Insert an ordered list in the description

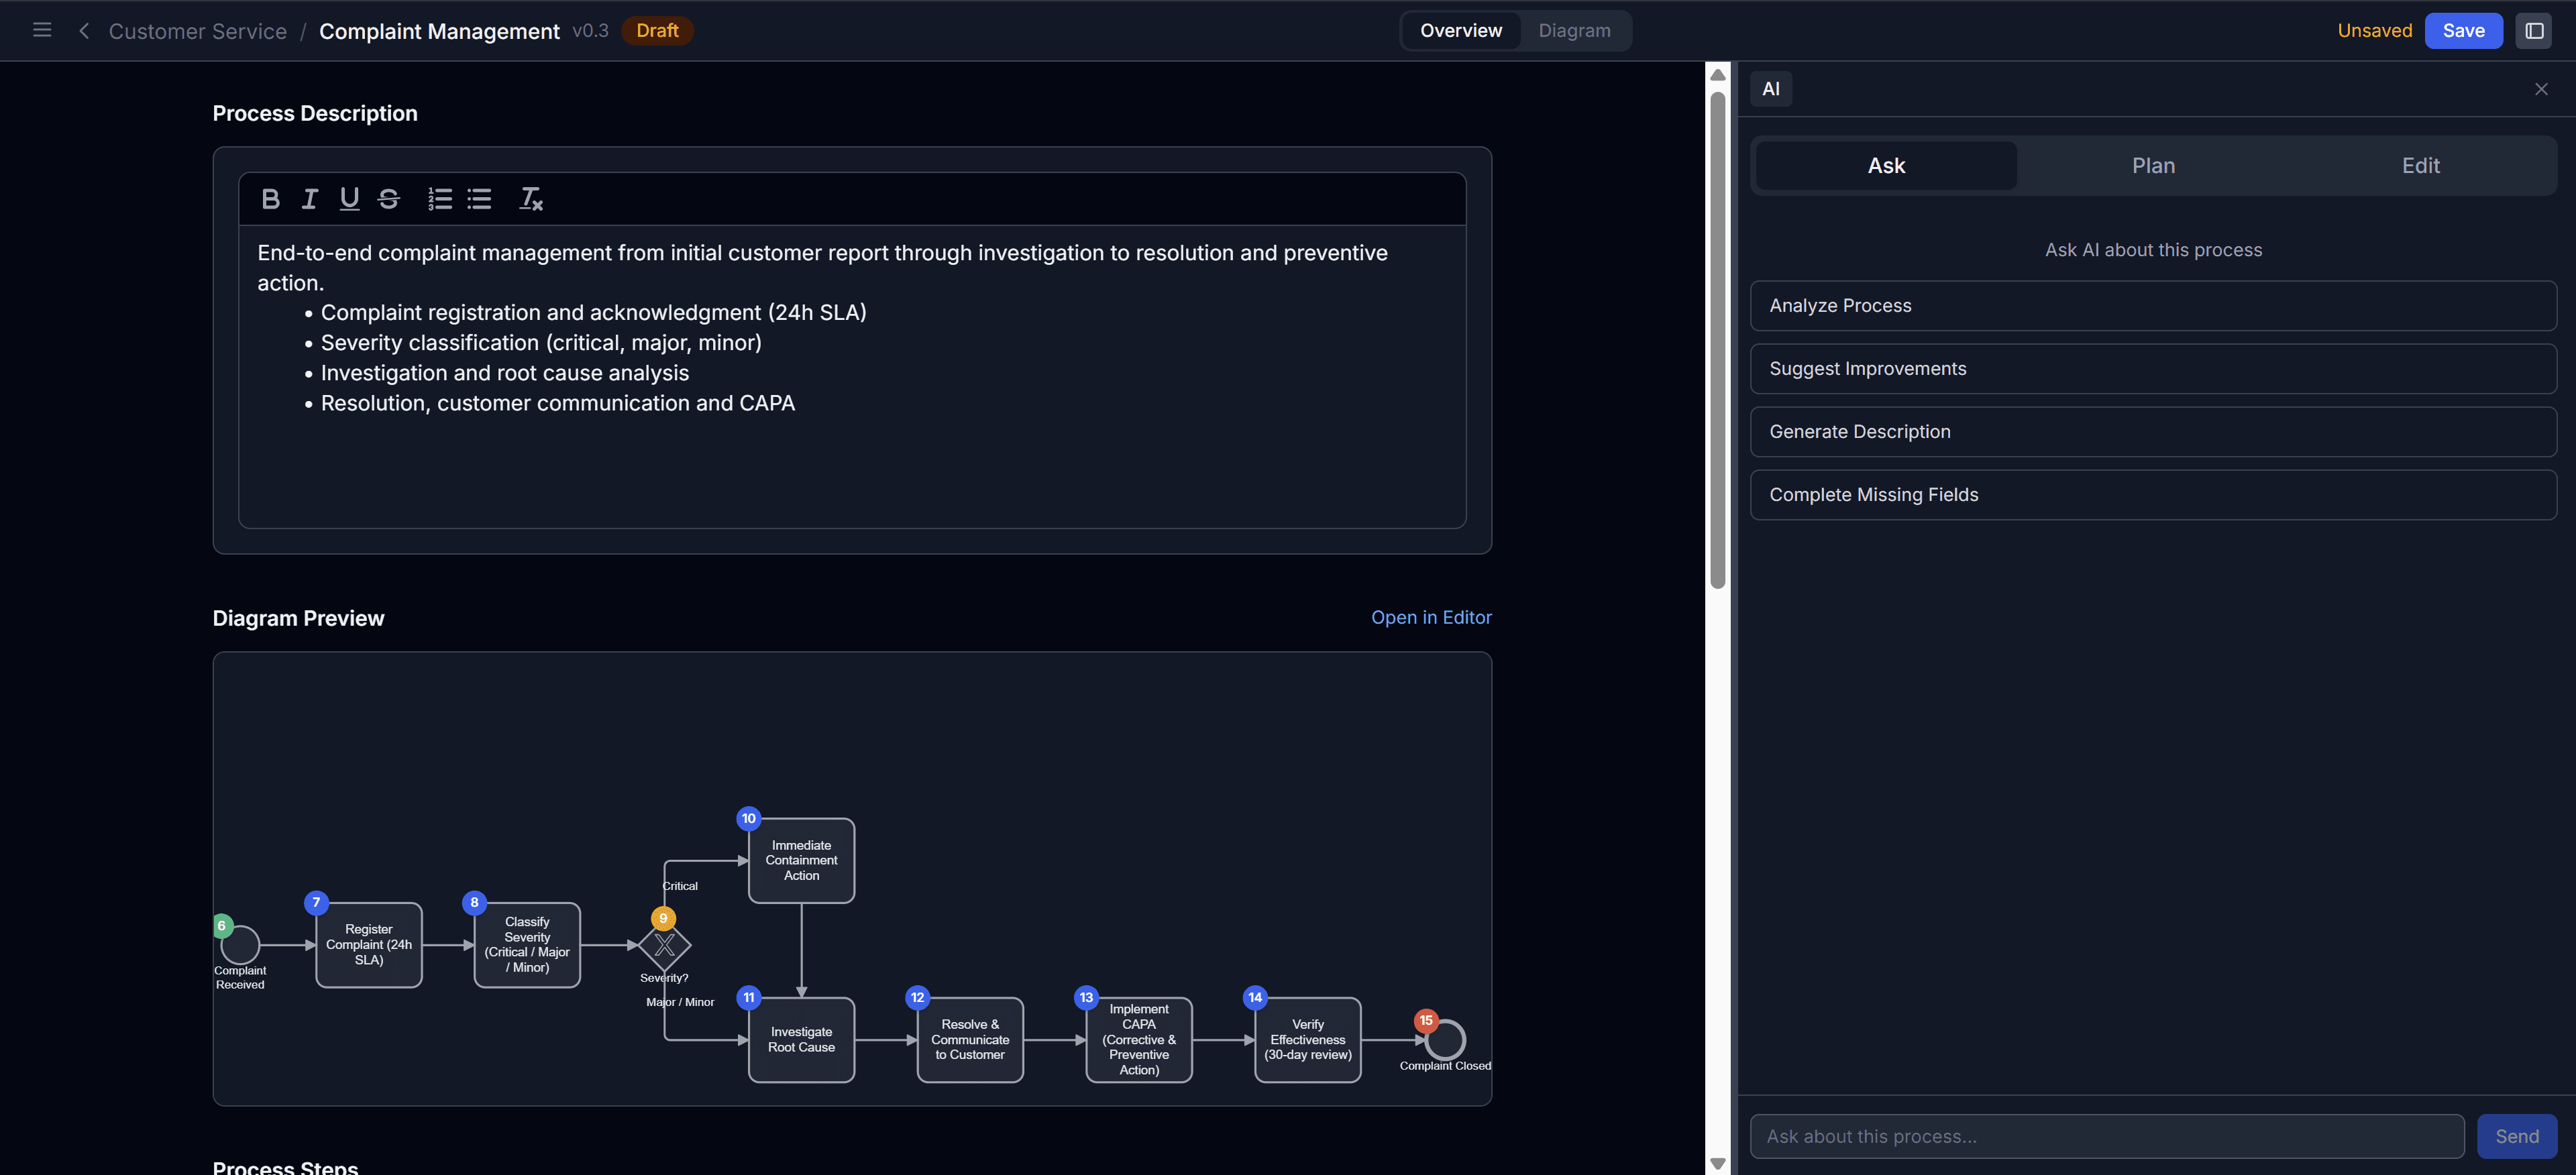[439, 198]
